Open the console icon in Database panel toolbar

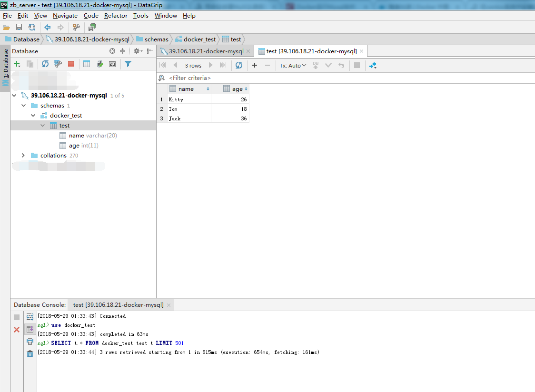coord(112,64)
